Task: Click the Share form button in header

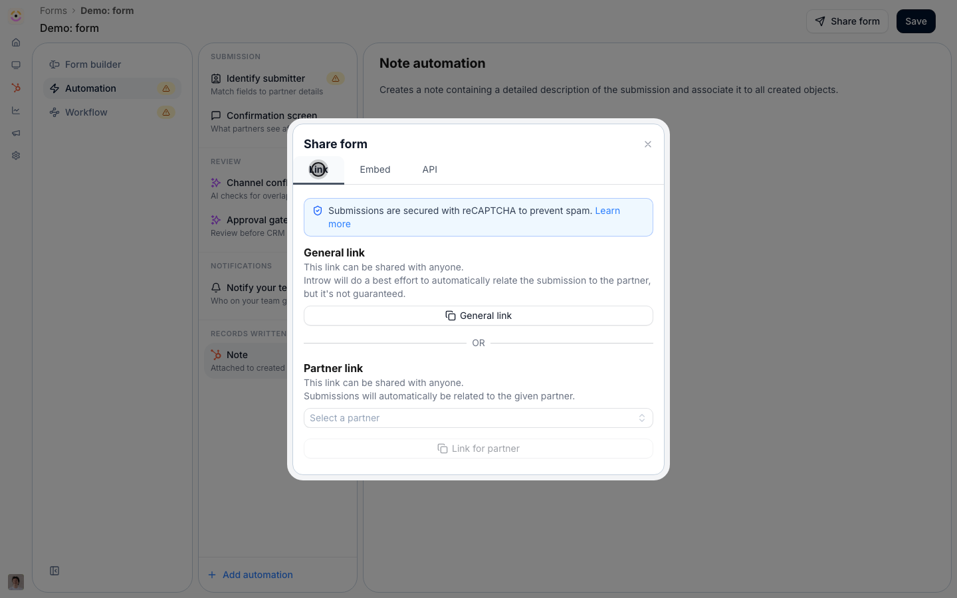Action: (x=847, y=21)
